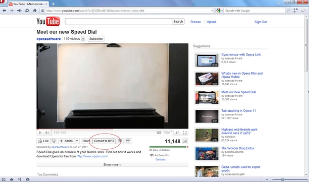
Task: Click the Add to button
Action: [x=67, y=141]
